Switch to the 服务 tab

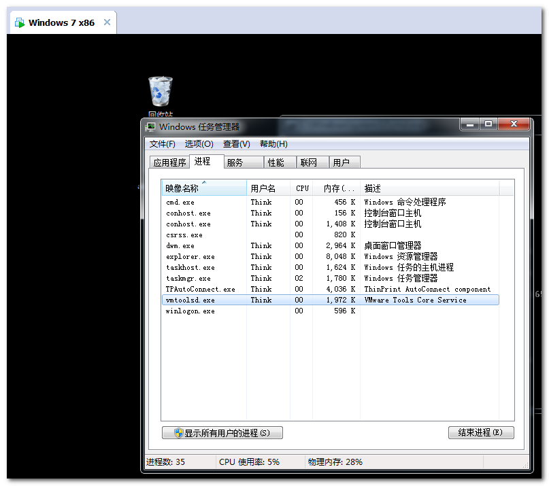tap(244, 162)
